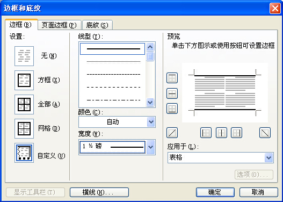The image size is (283, 202).
Task: Click the 方框(X) label
Action: coord(49,80)
